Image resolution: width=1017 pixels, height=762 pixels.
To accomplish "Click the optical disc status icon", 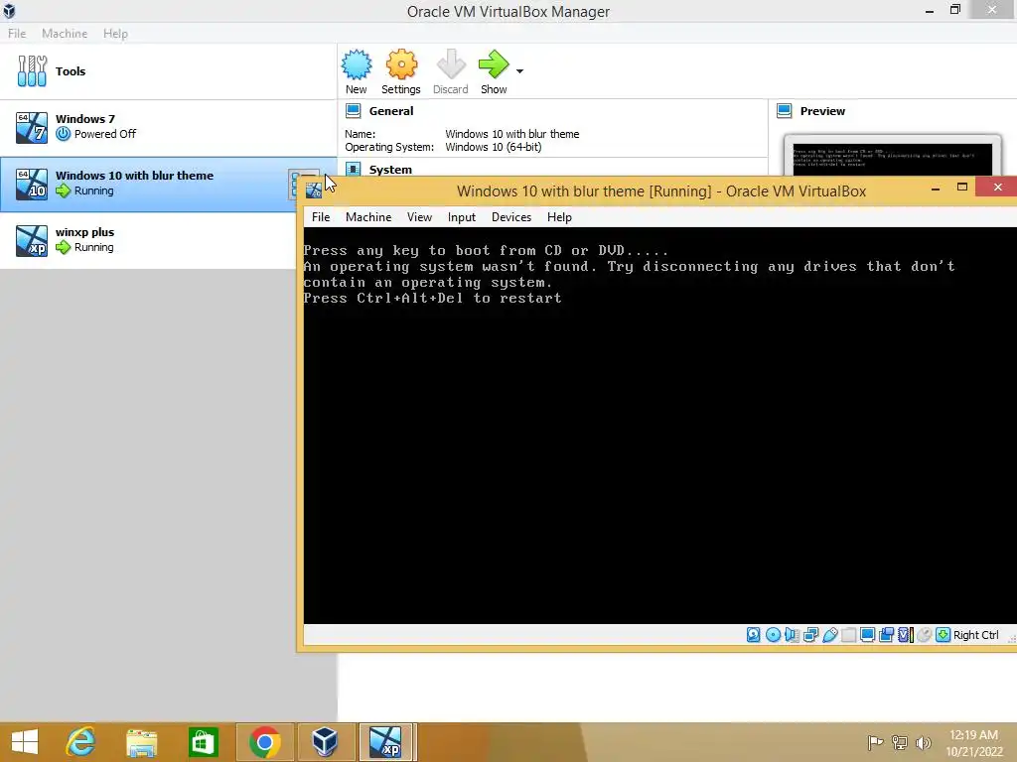I will pos(773,634).
